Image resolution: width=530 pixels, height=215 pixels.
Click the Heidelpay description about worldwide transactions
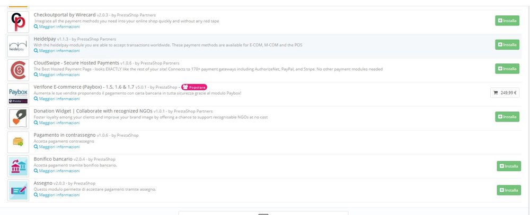click(x=168, y=45)
